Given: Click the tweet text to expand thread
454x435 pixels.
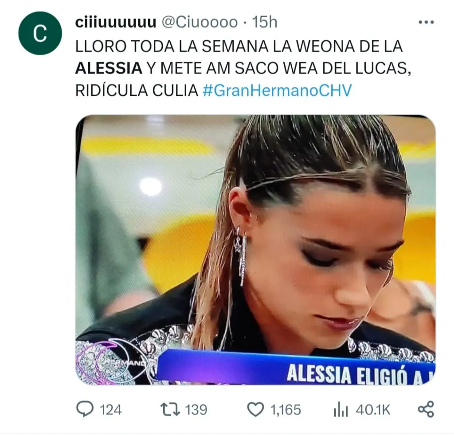Looking at the screenshot, I should pos(243,68).
